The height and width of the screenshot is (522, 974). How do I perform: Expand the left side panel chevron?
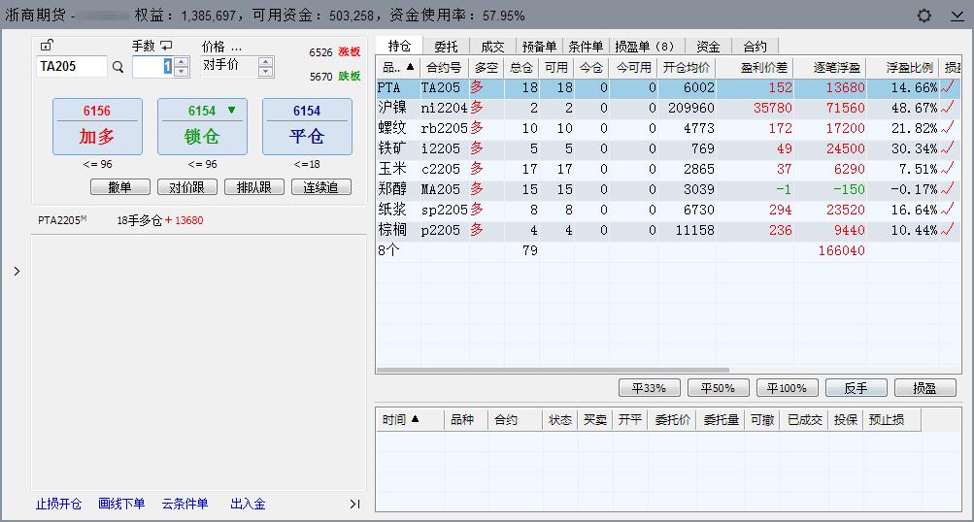[x=16, y=272]
